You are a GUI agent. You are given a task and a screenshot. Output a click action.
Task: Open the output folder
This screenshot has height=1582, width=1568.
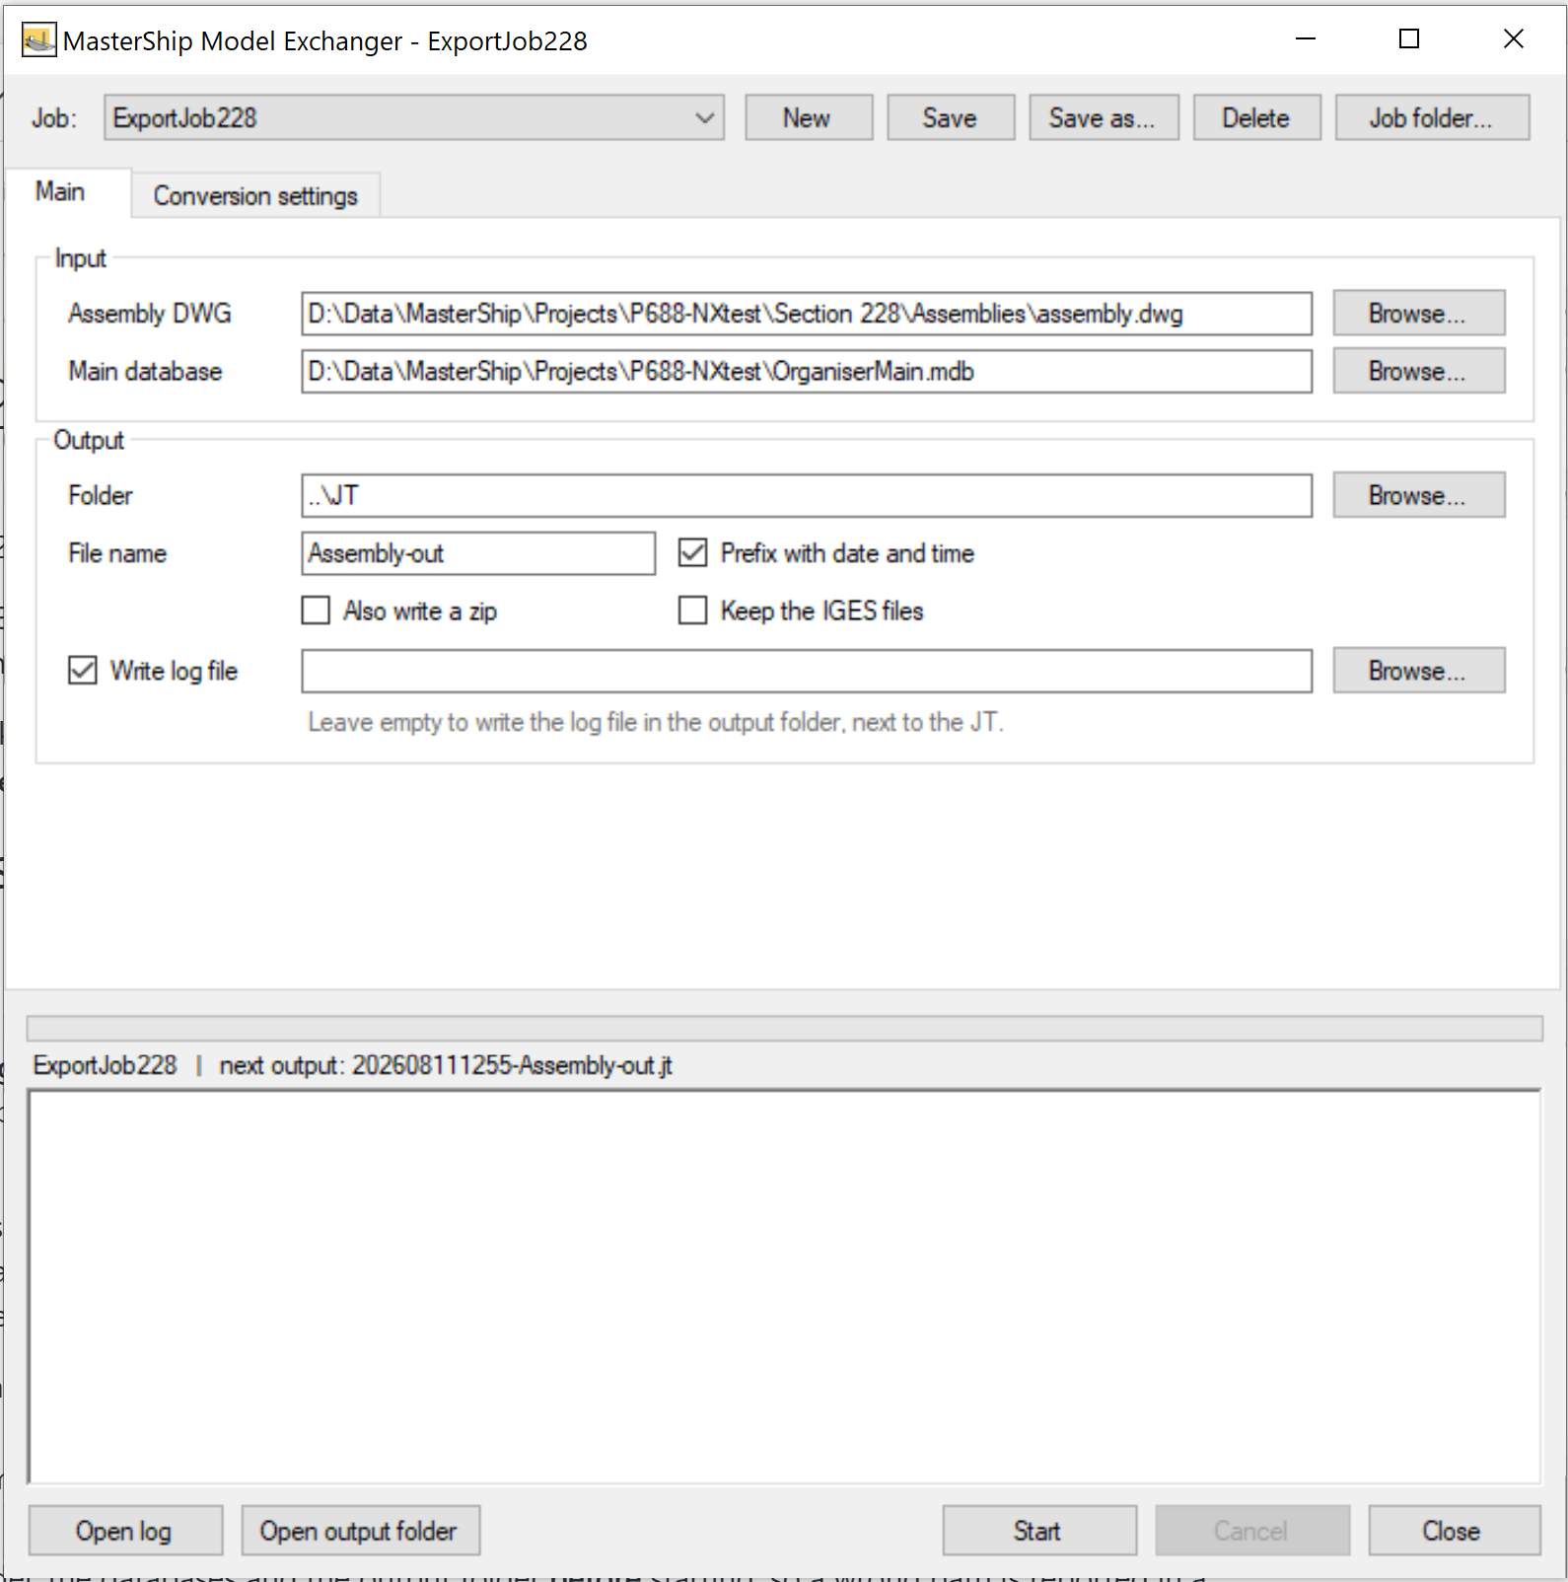[x=360, y=1531]
